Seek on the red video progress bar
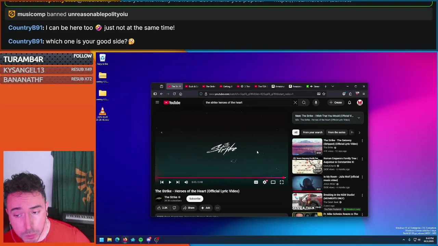 coord(221,177)
